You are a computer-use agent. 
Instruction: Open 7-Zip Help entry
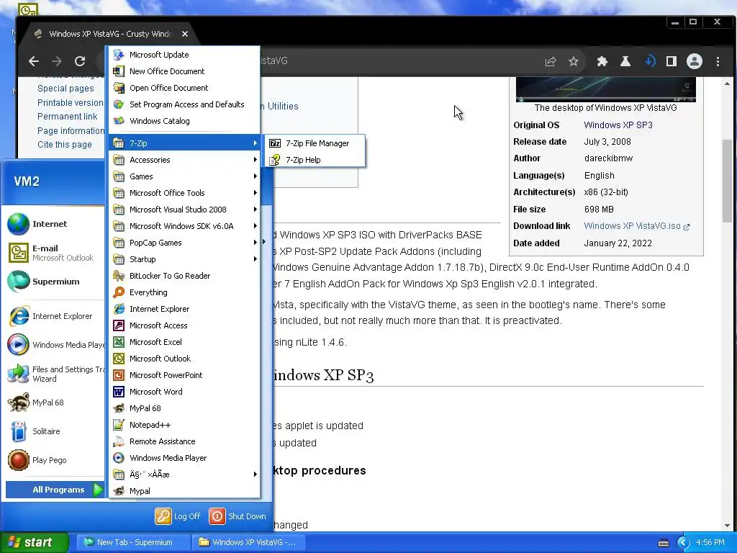(315, 160)
